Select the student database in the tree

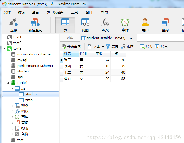[x=23, y=71]
